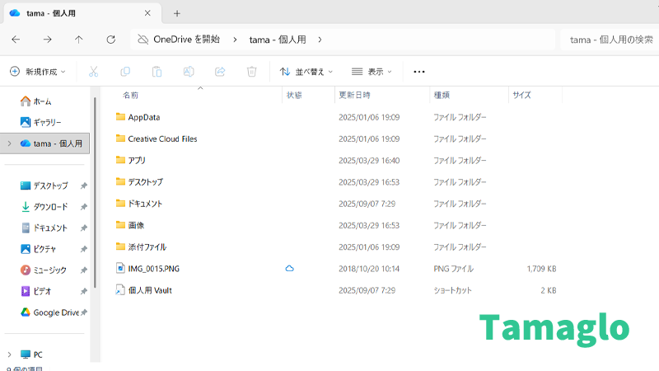This screenshot has width=659, height=371.
Task: Click the Paste clipboard icon
Action: coord(157,72)
